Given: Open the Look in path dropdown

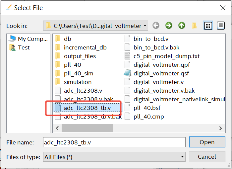Looking at the screenshot, I should coord(95,26).
